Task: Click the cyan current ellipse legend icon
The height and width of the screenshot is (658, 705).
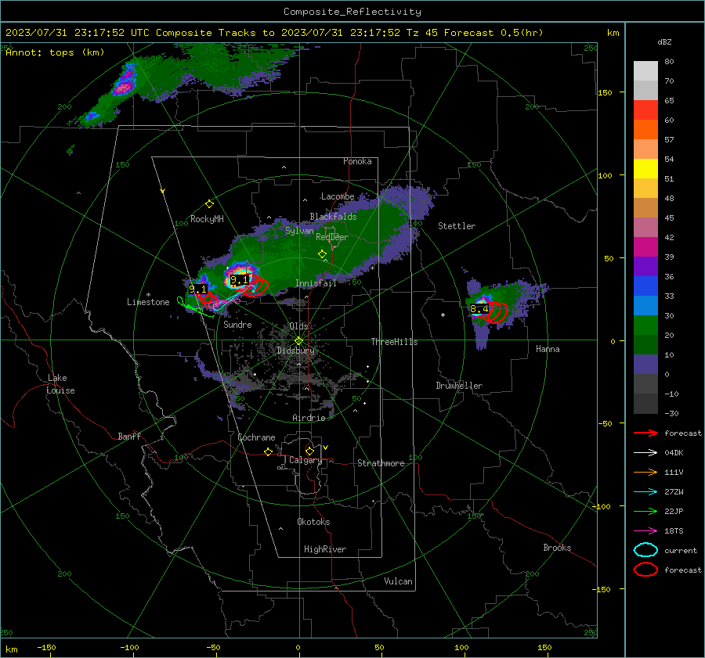Action: coord(645,550)
